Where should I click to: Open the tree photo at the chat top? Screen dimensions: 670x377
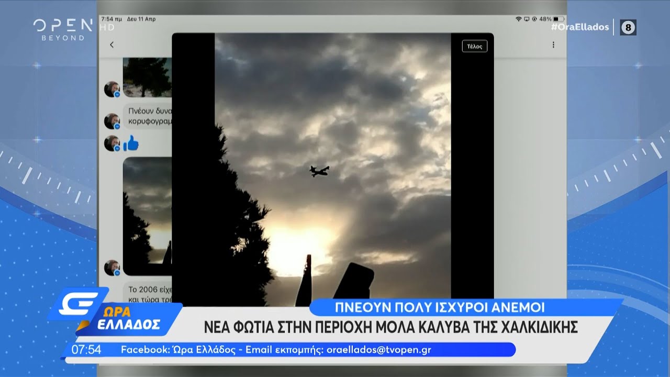pyautogui.click(x=147, y=77)
